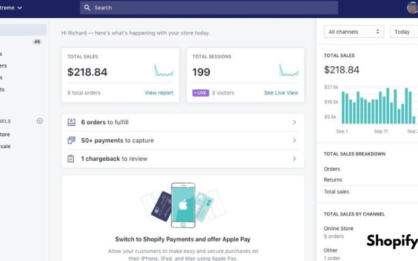Select the highlighted Home sidebar item
Viewport: 418px width, 261px height.
(x=23, y=30)
